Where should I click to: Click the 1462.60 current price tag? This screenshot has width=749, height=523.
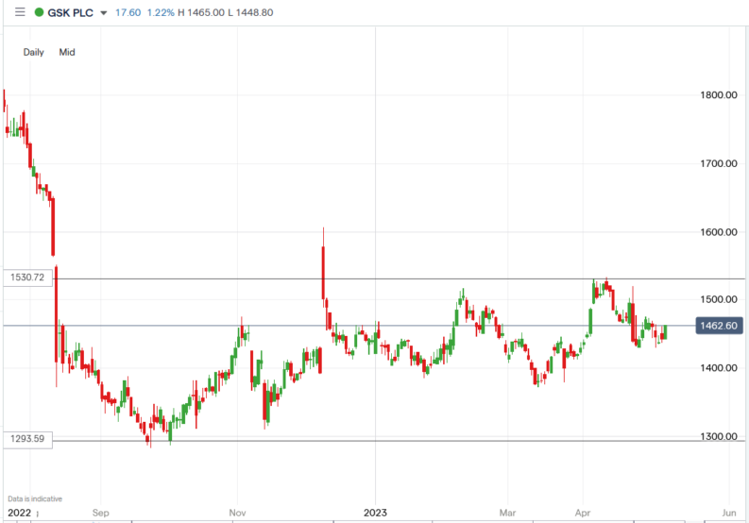(x=717, y=326)
